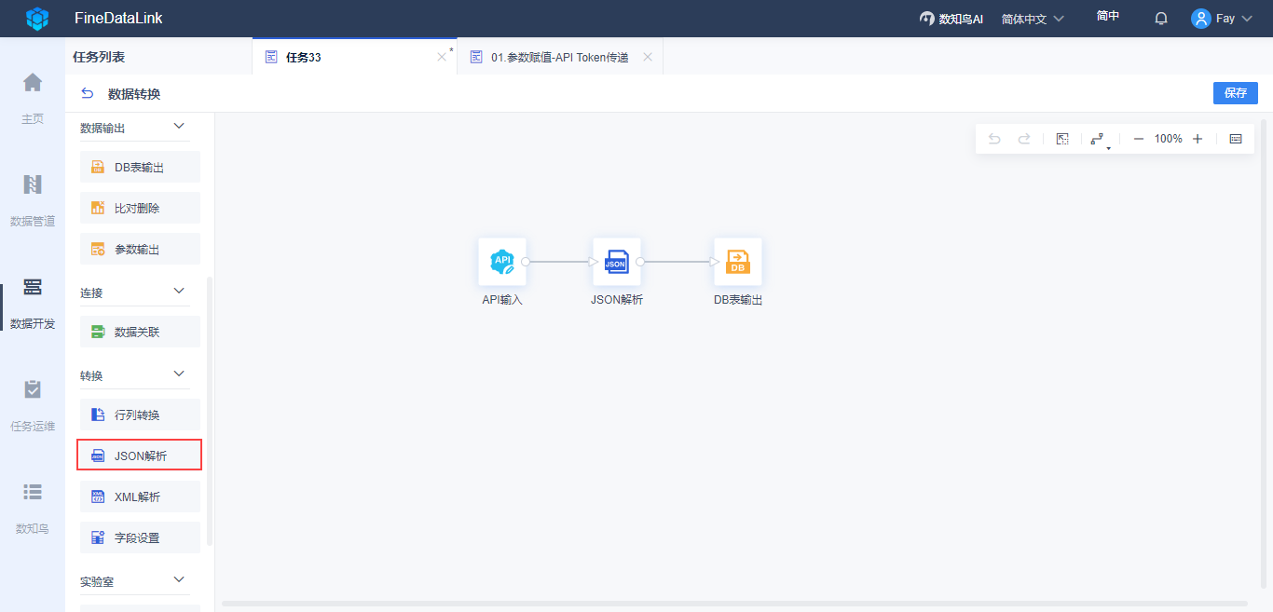The width and height of the screenshot is (1273, 612).
Task: Open keyboard shortcuts icon
Action: pos(1236,139)
